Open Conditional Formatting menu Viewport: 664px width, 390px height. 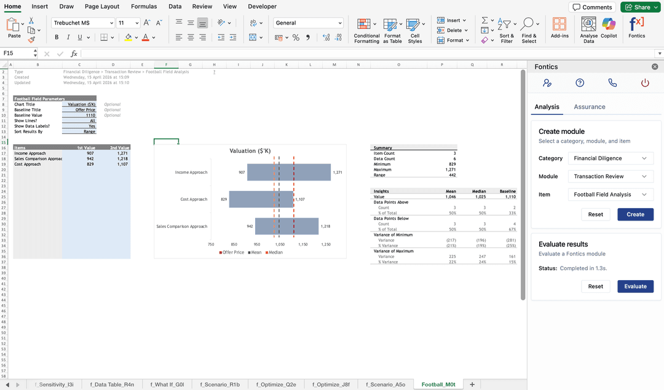pyautogui.click(x=366, y=31)
